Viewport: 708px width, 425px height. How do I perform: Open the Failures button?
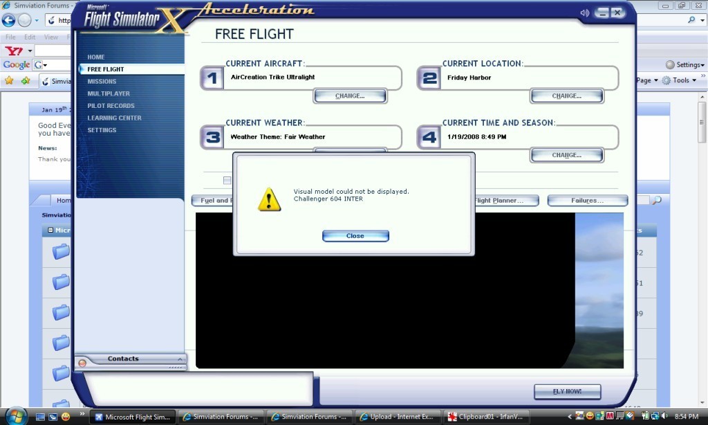point(588,200)
